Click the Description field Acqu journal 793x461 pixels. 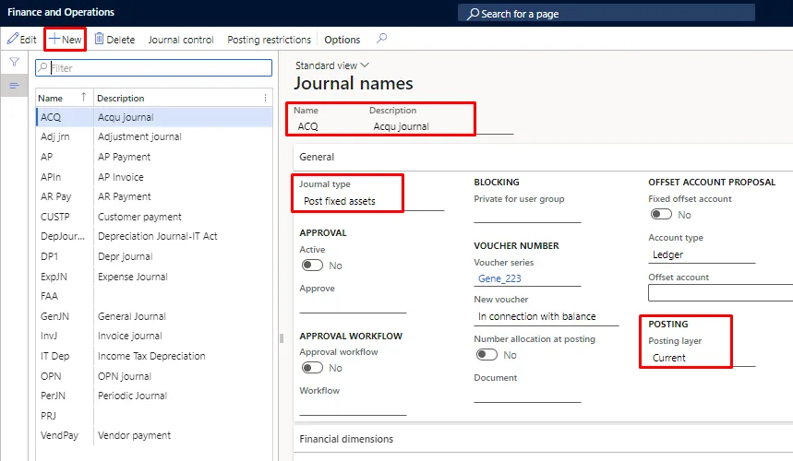(x=441, y=126)
